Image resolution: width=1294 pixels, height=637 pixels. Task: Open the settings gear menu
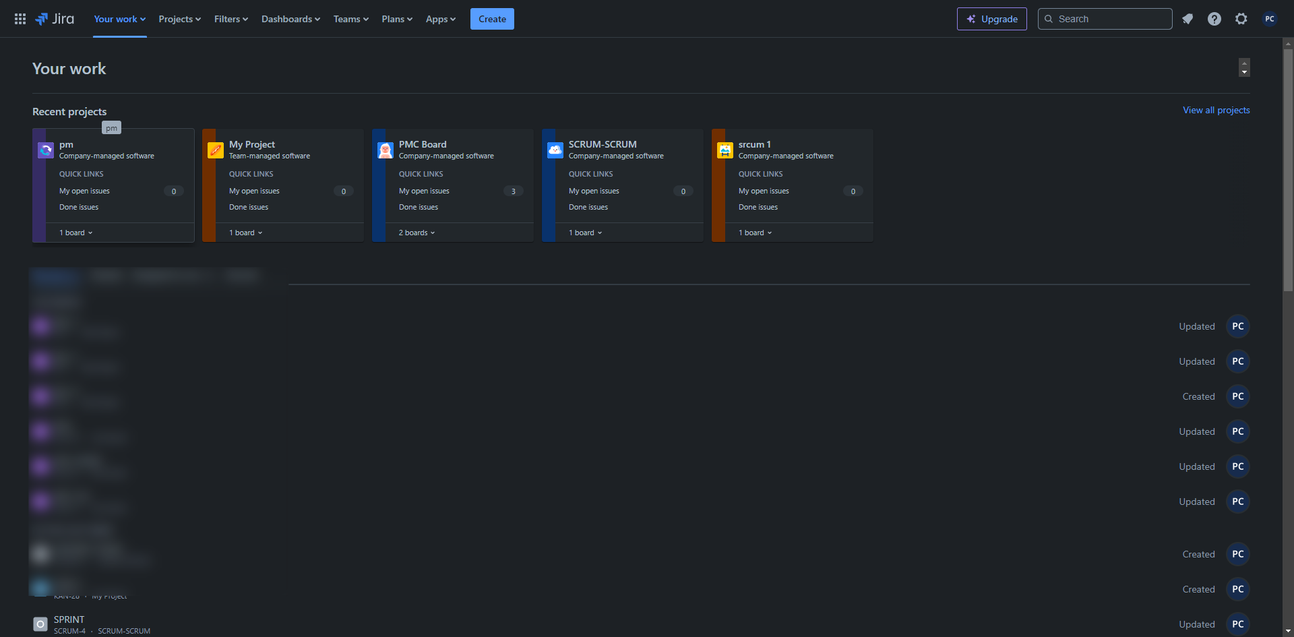(1241, 19)
